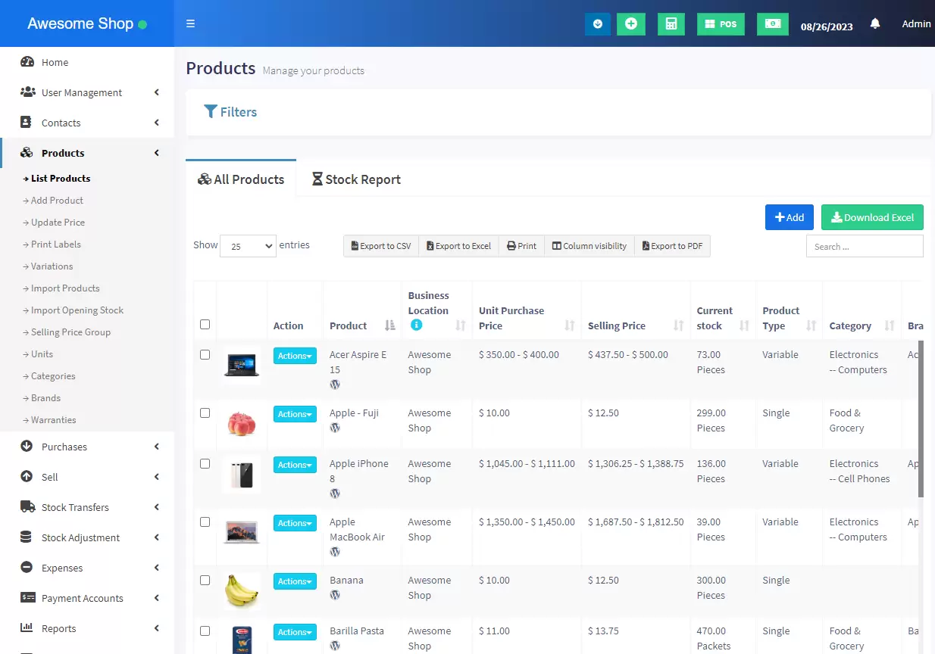Viewport: 935px width, 654px height.
Task: Sort by Unit Purchase Price column icon
Action: (x=570, y=325)
